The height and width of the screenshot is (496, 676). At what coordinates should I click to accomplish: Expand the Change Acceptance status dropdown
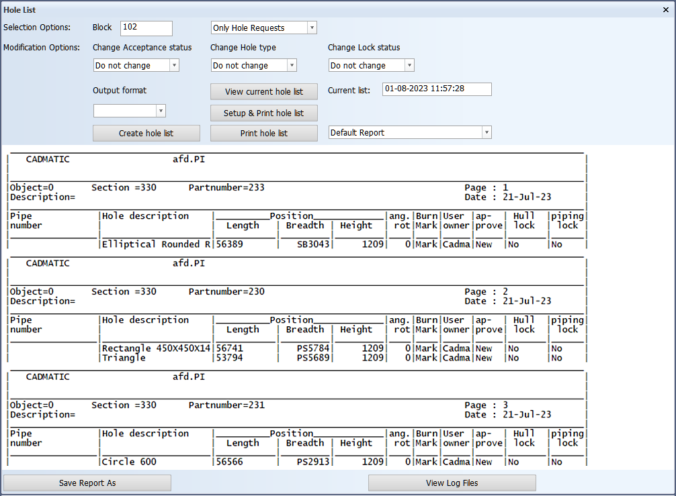[136, 66]
